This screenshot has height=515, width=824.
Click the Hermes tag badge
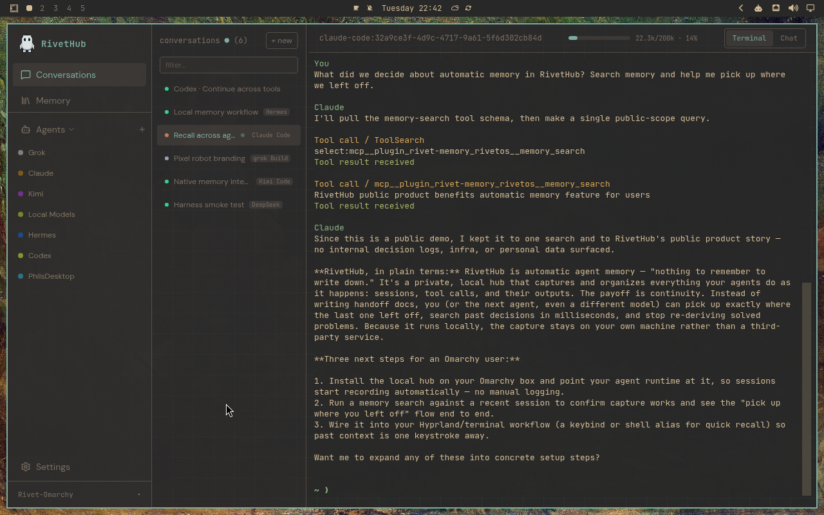(x=276, y=112)
